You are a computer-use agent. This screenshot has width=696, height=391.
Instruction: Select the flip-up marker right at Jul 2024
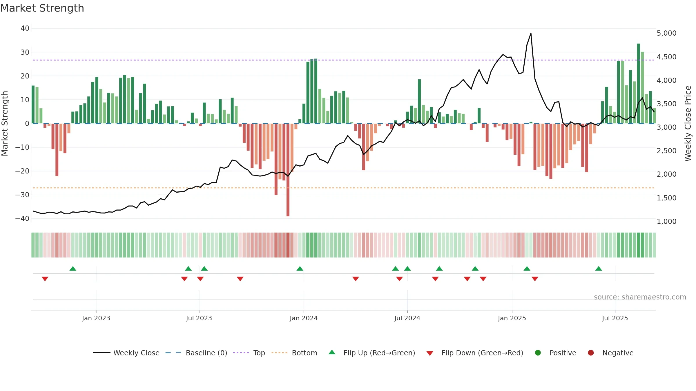[x=407, y=268]
